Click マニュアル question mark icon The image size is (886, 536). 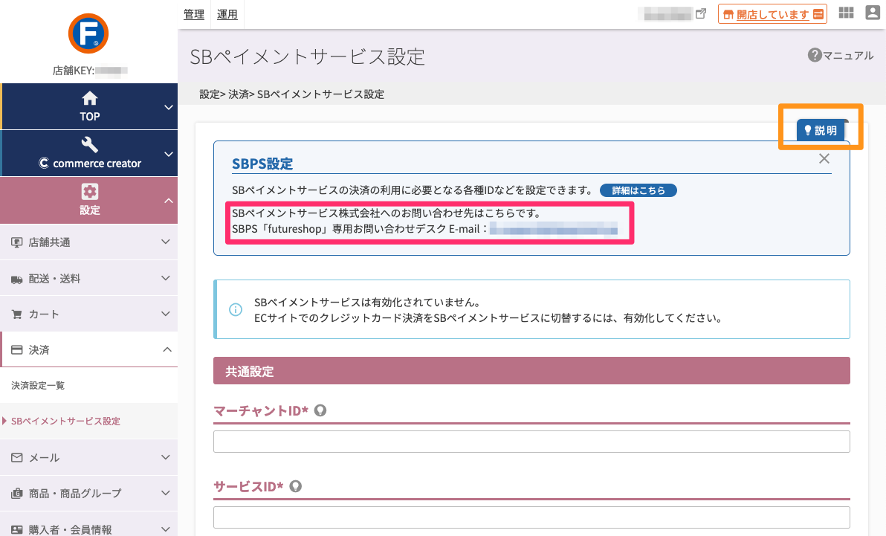[814, 55]
